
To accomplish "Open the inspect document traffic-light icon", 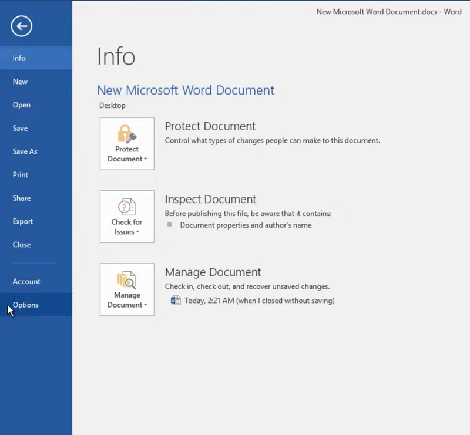I will pyautogui.click(x=127, y=207).
